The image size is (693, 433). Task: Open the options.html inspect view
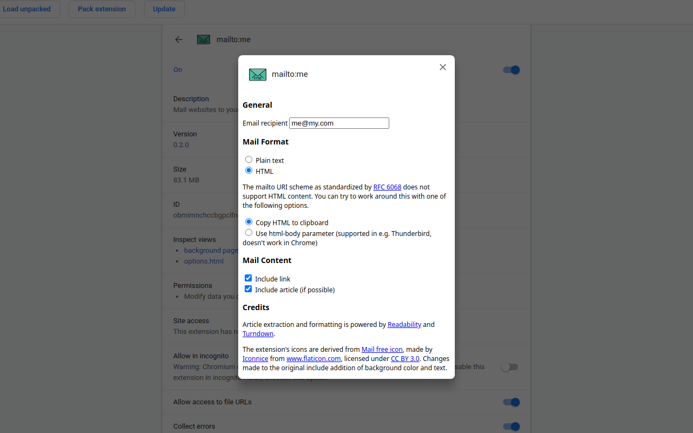click(204, 261)
